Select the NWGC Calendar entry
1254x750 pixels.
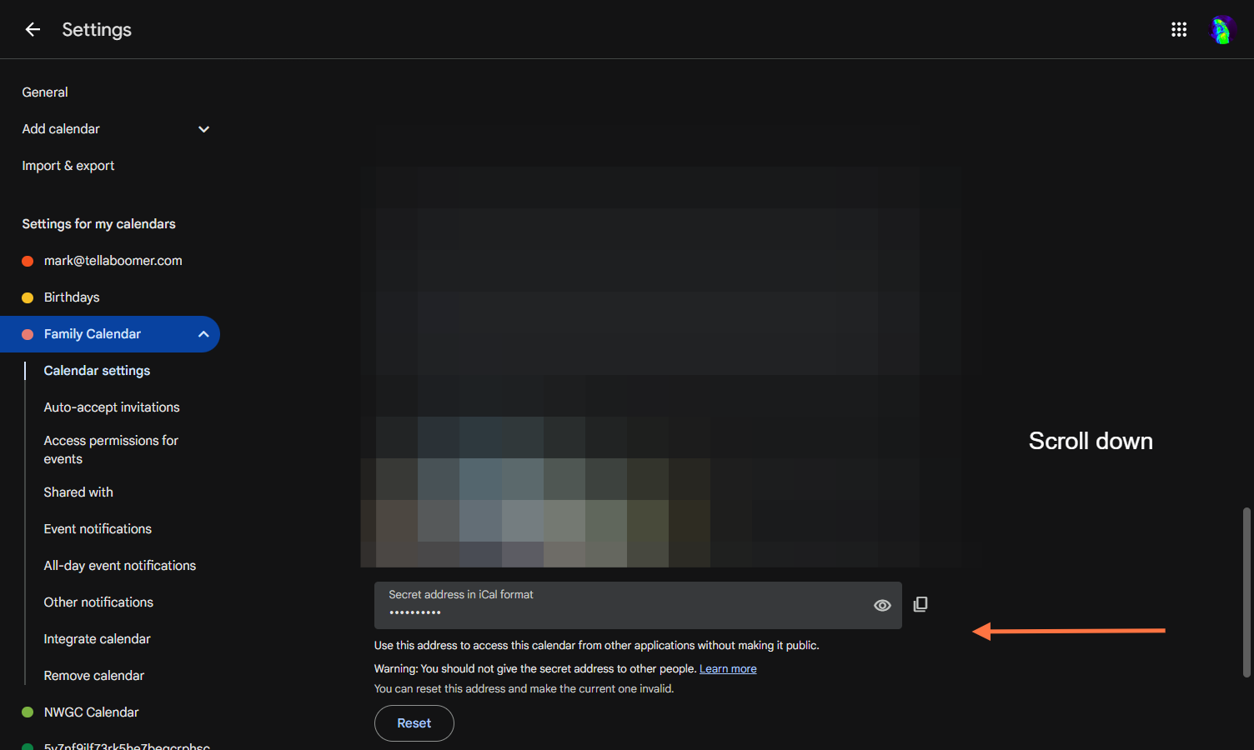tap(92, 712)
